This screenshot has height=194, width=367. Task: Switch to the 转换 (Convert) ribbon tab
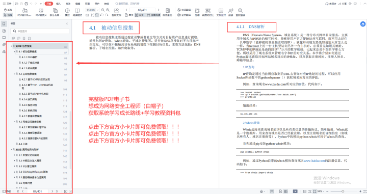pyautogui.click(x=107, y=4)
